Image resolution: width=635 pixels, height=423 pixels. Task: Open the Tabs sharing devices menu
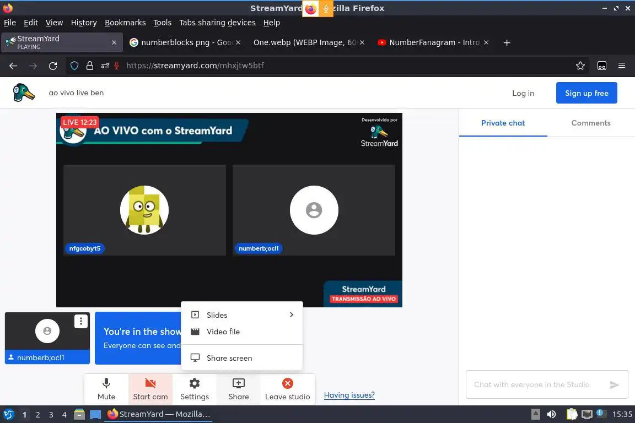217,23
